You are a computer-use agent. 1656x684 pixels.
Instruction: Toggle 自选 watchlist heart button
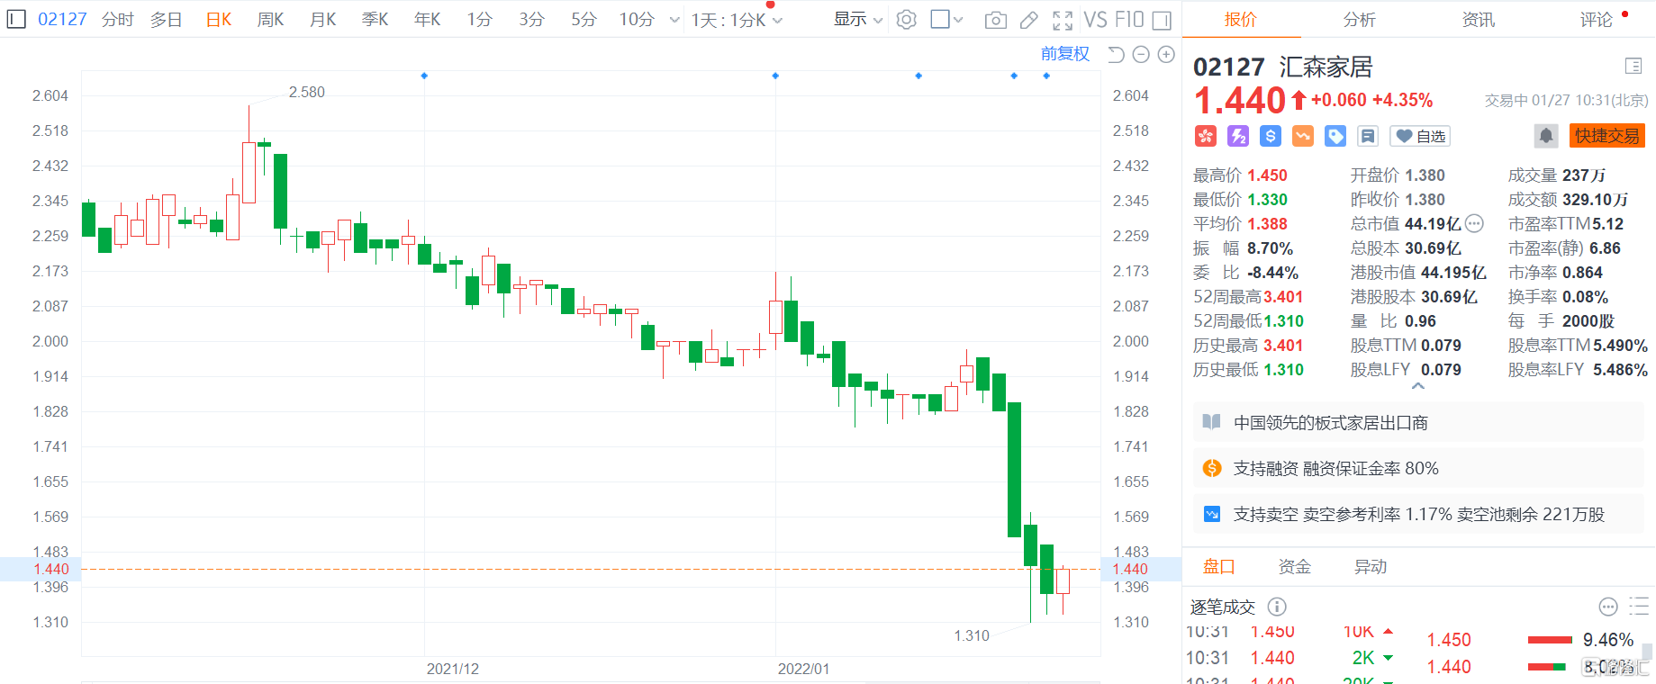1420,136
